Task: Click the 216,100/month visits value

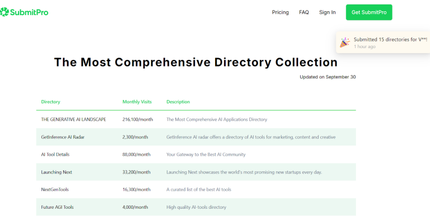Action: (138, 120)
